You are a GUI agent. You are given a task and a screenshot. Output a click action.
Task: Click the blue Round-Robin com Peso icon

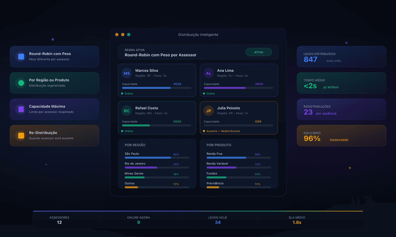pyautogui.click(x=21, y=57)
